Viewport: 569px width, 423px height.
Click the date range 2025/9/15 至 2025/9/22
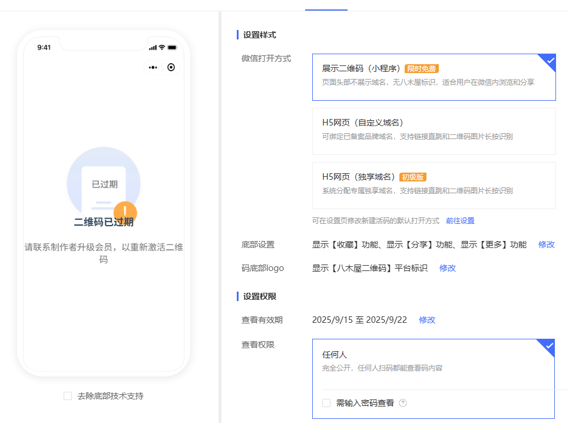(359, 320)
